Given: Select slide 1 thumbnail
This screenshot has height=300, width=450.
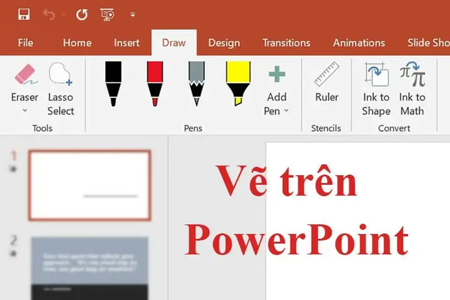Looking at the screenshot, I should point(89,185).
